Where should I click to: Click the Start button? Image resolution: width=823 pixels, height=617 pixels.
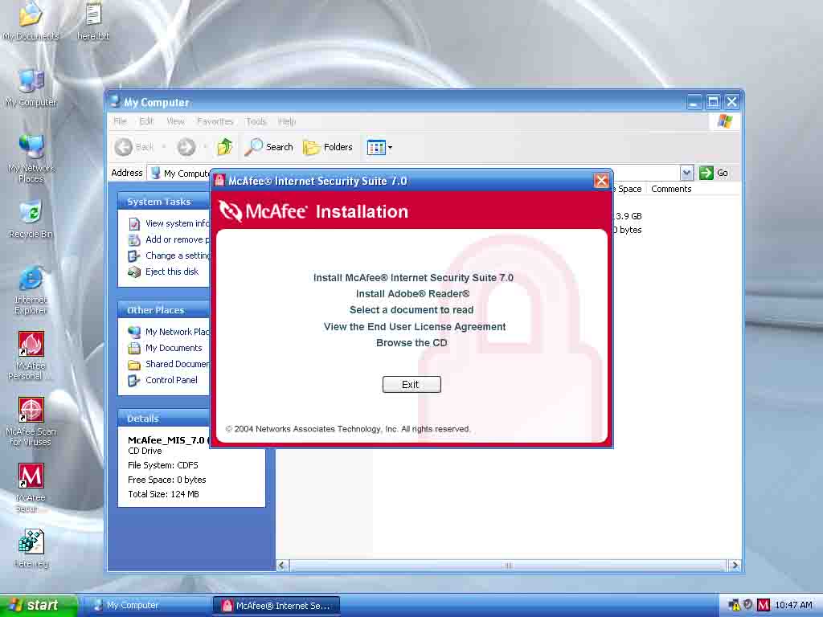coord(39,605)
